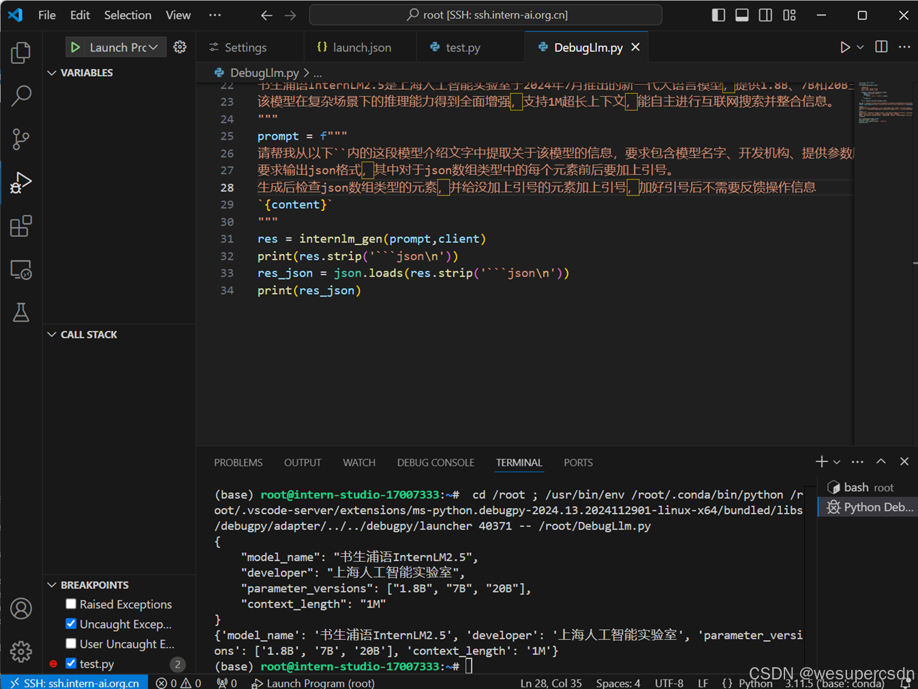918x689 pixels.
Task: Expand breadcrumb ellipsis after DebugLlm.py
Action: click(x=318, y=72)
